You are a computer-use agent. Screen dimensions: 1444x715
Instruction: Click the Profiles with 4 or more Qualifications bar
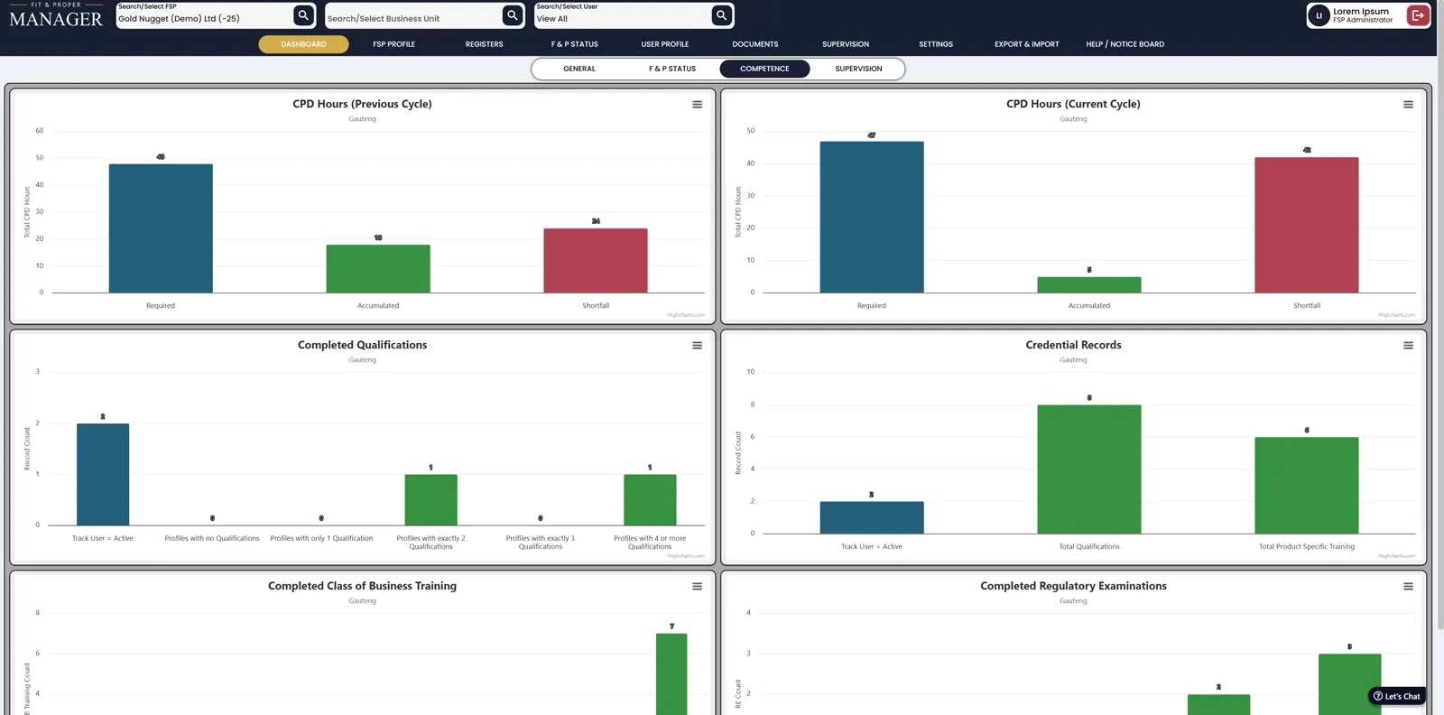pyautogui.click(x=650, y=500)
